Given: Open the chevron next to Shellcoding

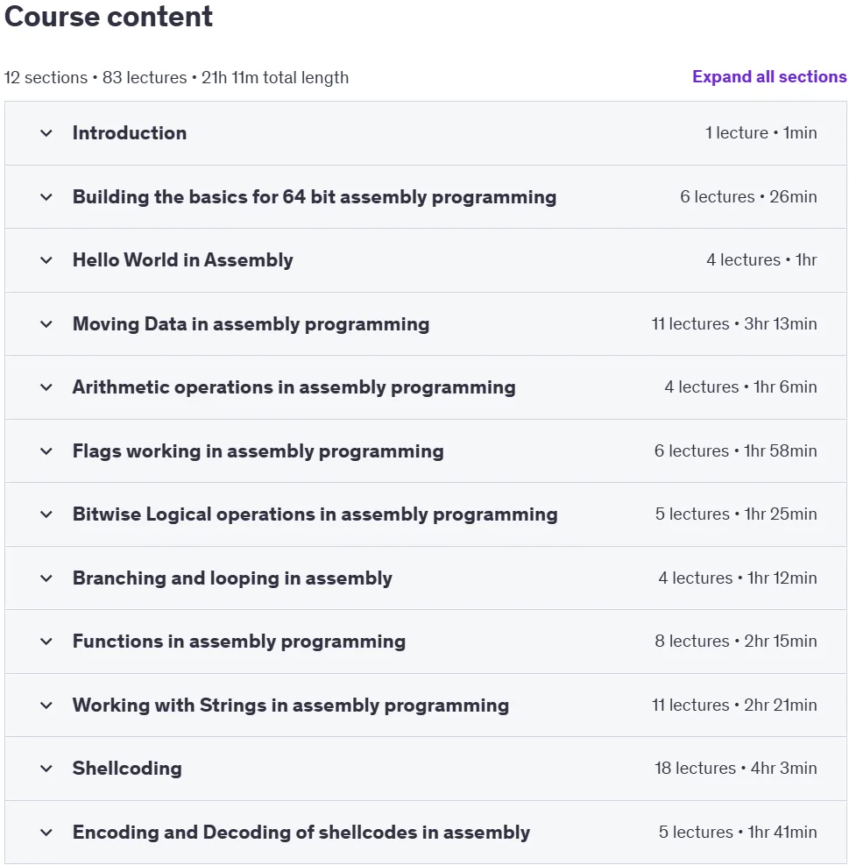Looking at the screenshot, I should pyautogui.click(x=46, y=769).
